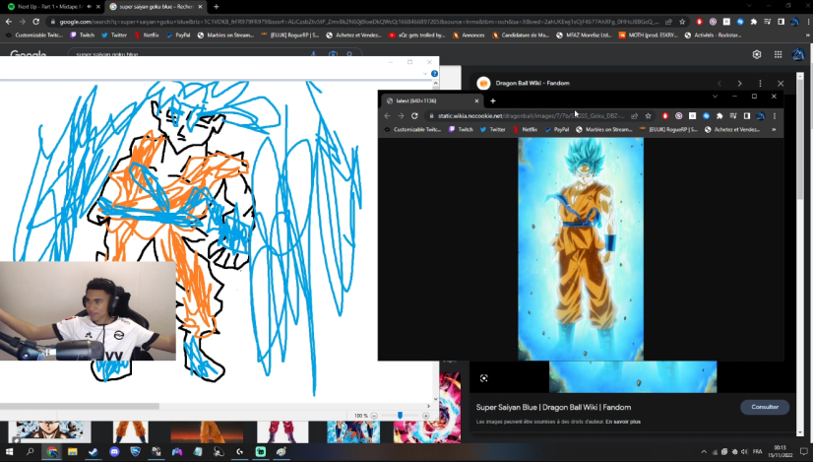Image resolution: width=813 pixels, height=462 pixels.
Task: Open the Twitter bookmark in the image window
Action: [x=492, y=129]
